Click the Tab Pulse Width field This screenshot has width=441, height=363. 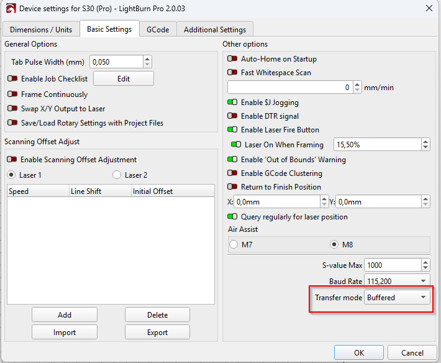coord(116,62)
